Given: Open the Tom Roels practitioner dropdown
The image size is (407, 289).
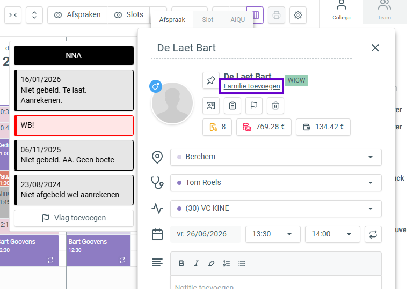Looking at the screenshot, I should 276,183.
